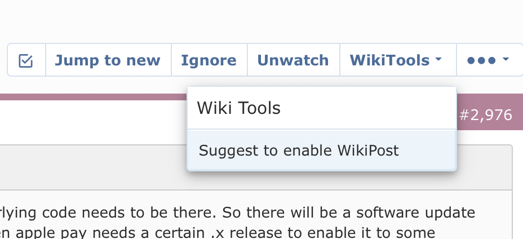Jump to new posts in thread
Image resolution: width=523 pixels, height=239 pixels.
[x=108, y=60]
